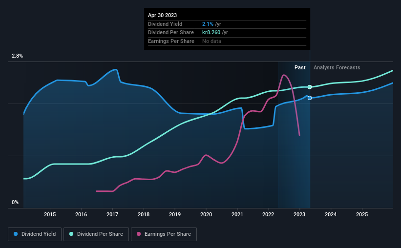The height and width of the screenshot is (248, 401).
Task: Click the 2.8% y-axis label
Action: pyautogui.click(x=17, y=56)
